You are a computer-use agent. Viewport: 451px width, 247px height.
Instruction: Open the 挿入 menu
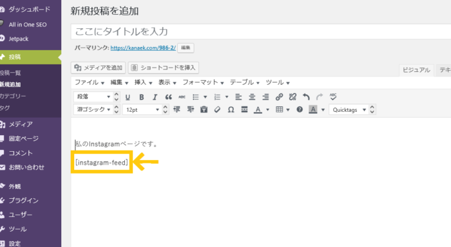point(143,82)
